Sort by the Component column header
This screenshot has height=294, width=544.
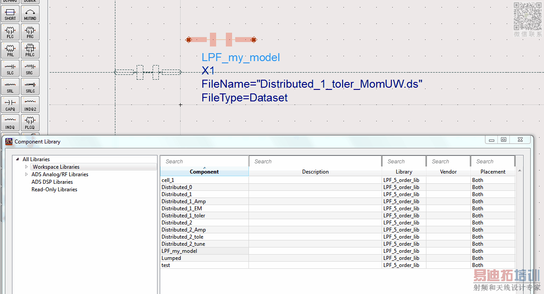click(x=204, y=172)
